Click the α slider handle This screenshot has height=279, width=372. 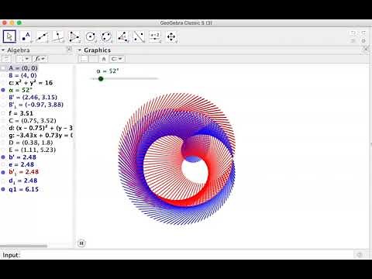(x=101, y=78)
